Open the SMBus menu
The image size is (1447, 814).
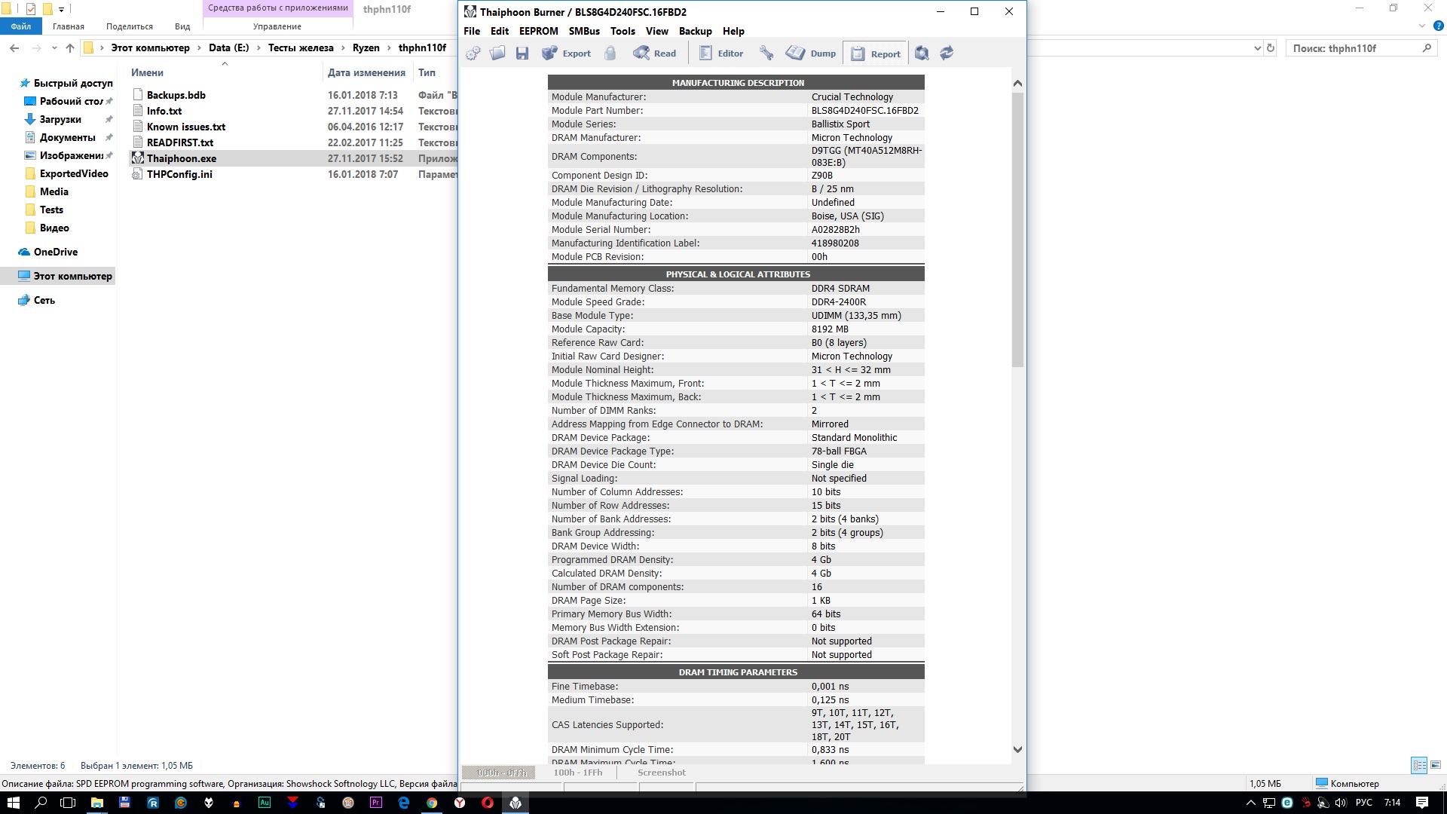click(x=584, y=31)
